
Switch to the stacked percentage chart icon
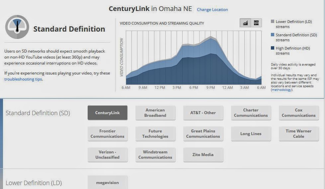[256, 23]
